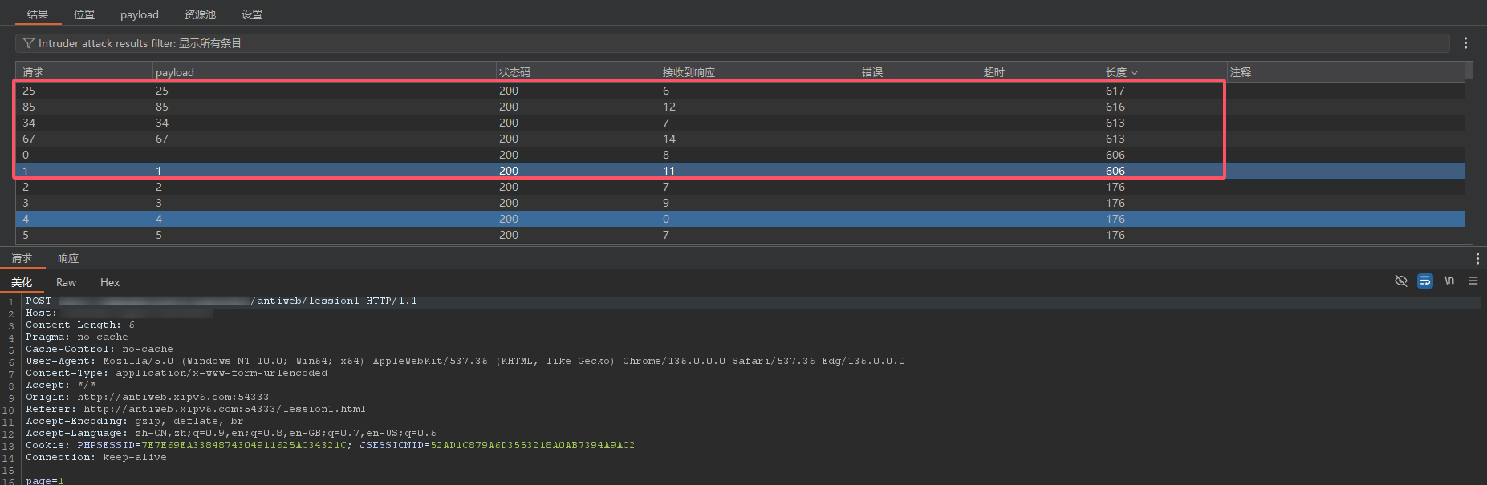Open the 资源池 tab
This screenshot has width=1487, height=485.
click(200, 14)
